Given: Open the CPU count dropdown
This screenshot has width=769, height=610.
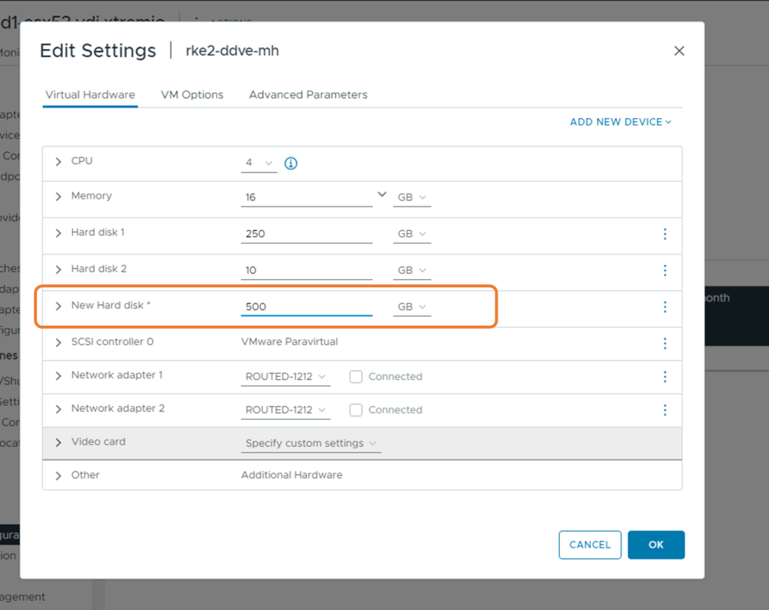Looking at the screenshot, I should pyautogui.click(x=259, y=163).
